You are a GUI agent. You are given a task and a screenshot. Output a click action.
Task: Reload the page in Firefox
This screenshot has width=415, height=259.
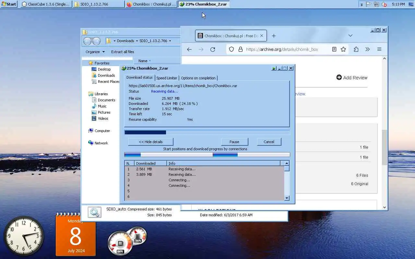(x=213, y=49)
